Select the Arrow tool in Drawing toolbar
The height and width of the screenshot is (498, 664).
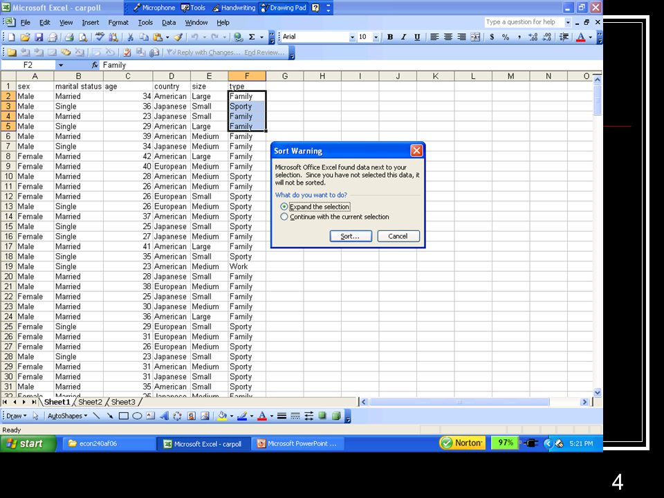[110, 416]
